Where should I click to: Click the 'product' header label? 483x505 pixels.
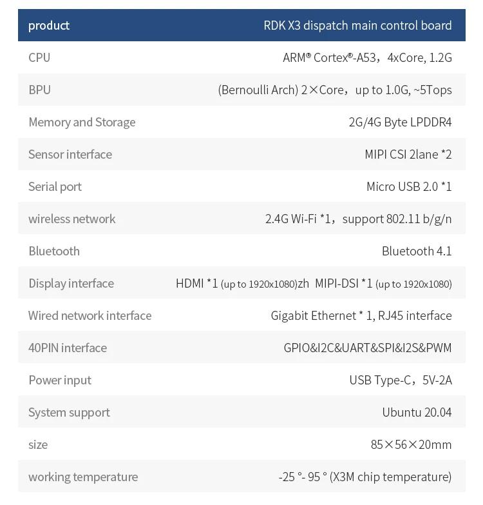click(49, 25)
